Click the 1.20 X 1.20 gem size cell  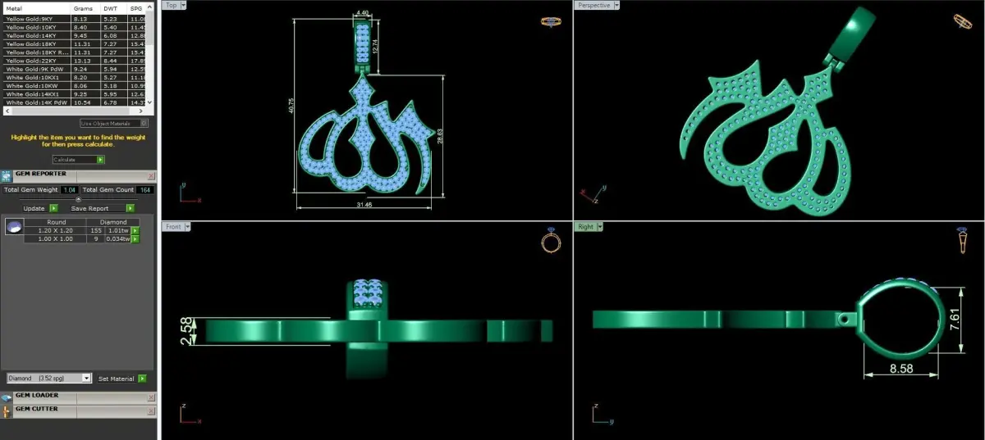[56, 230]
